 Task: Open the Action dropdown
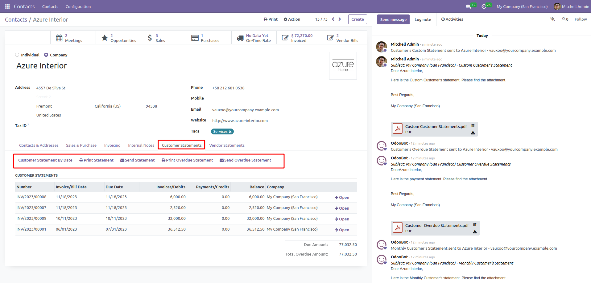292,19
